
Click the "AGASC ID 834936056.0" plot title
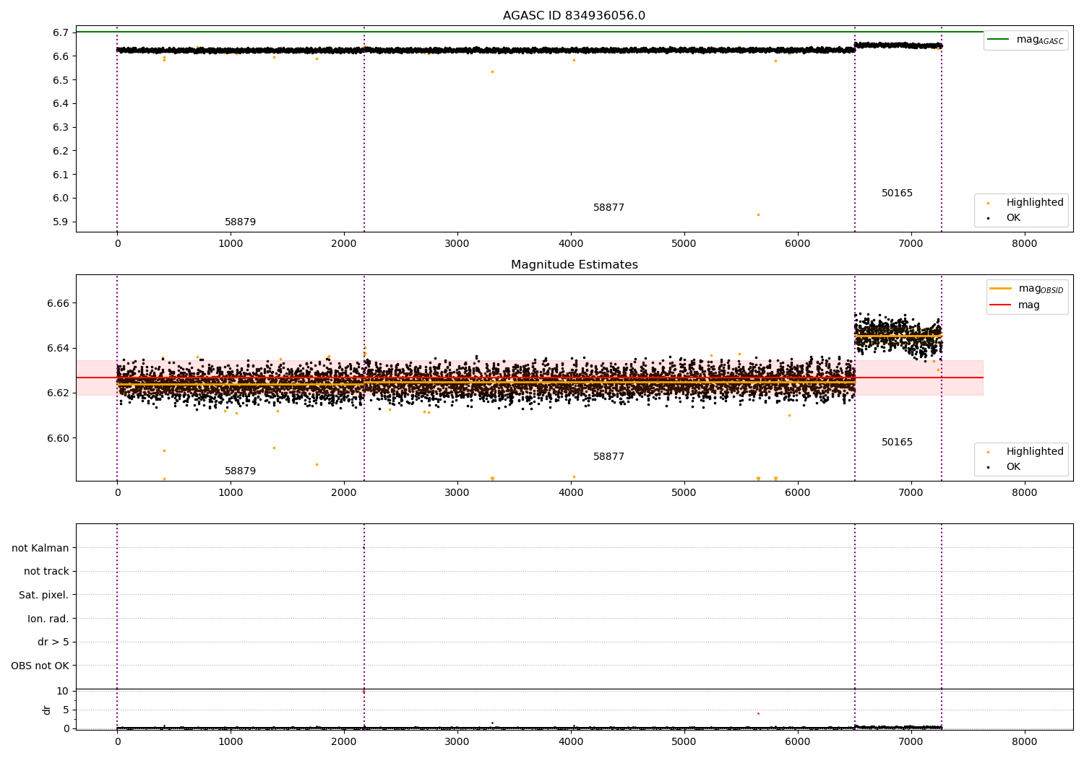574,16
